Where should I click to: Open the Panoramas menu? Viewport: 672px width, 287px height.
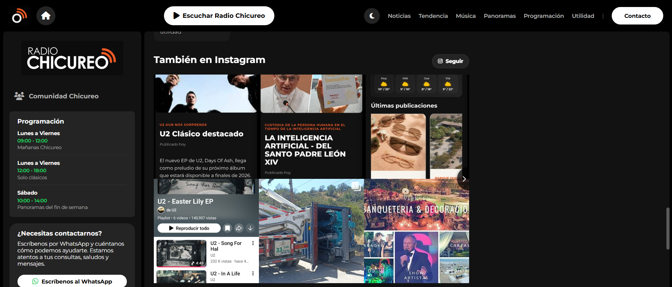point(500,16)
